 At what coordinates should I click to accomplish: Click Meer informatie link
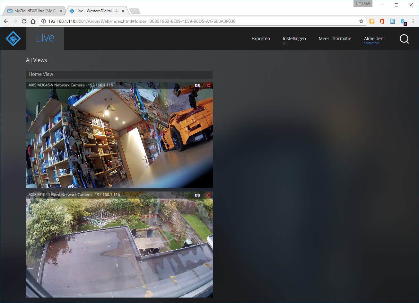(x=335, y=39)
